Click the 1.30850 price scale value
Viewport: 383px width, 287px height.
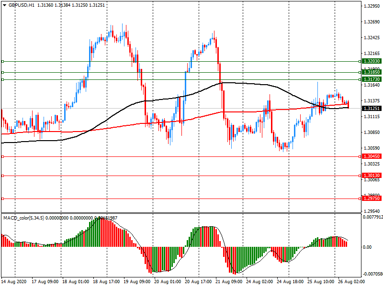pos(372,132)
